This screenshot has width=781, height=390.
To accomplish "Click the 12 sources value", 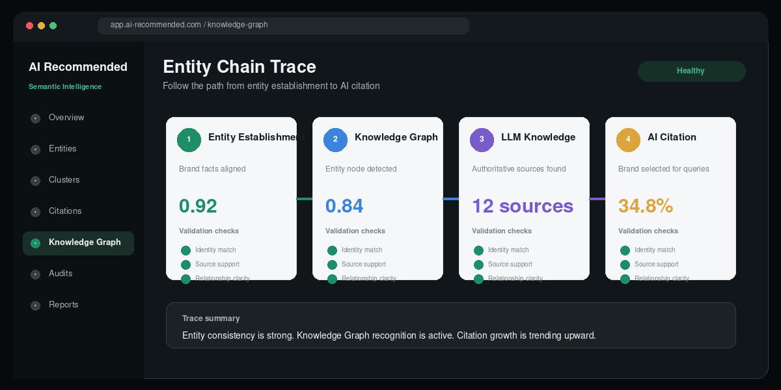I will 523,206.
